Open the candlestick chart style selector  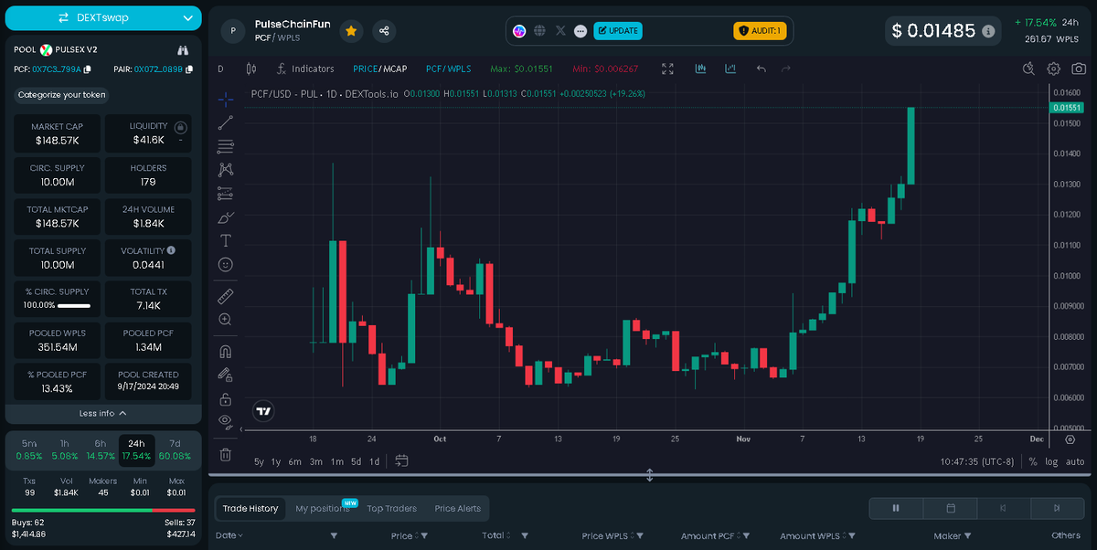(251, 69)
